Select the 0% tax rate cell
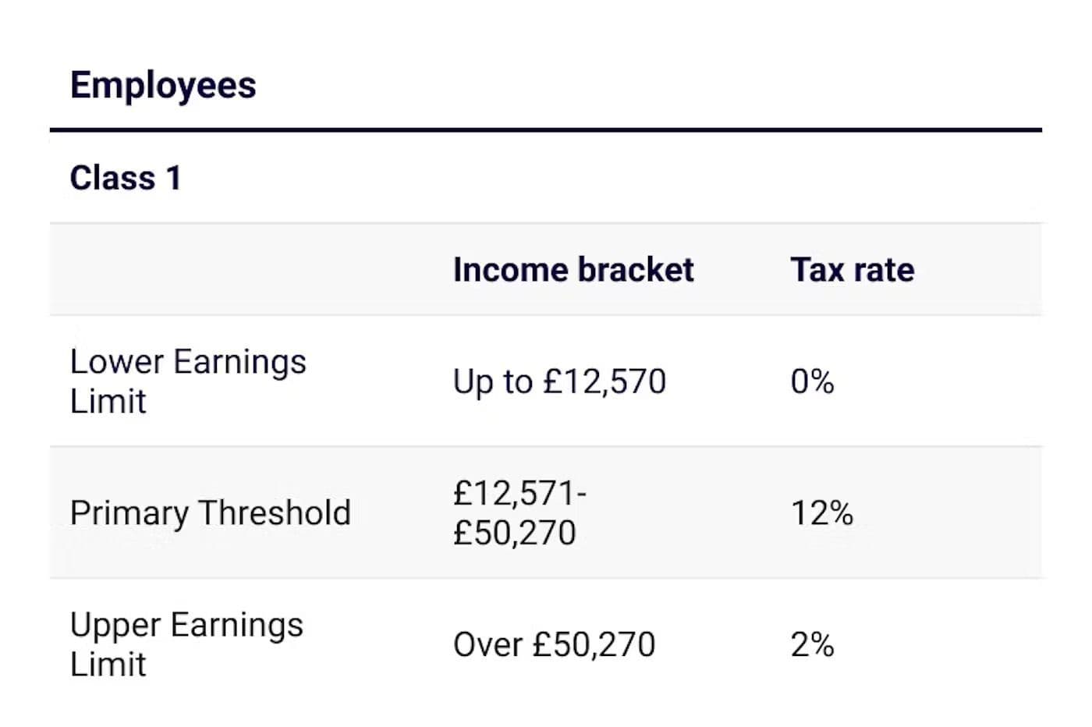Viewport: 1092px width, 727px height. [812, 381]
